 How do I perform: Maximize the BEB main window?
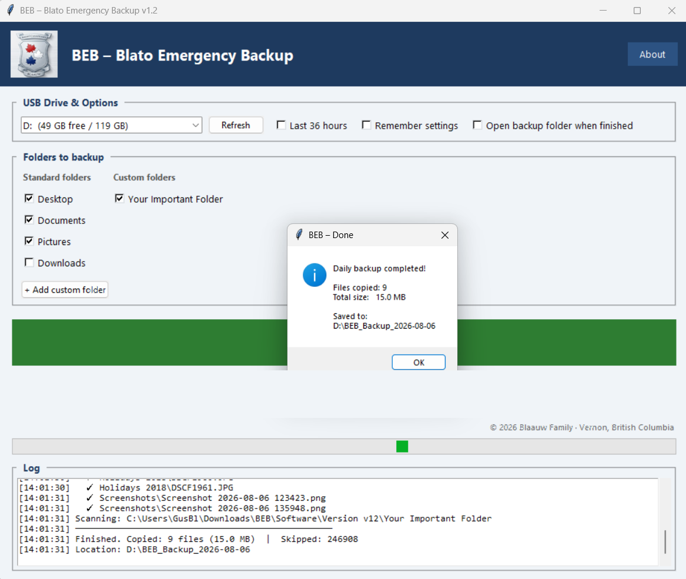click(x=637, y=10)
